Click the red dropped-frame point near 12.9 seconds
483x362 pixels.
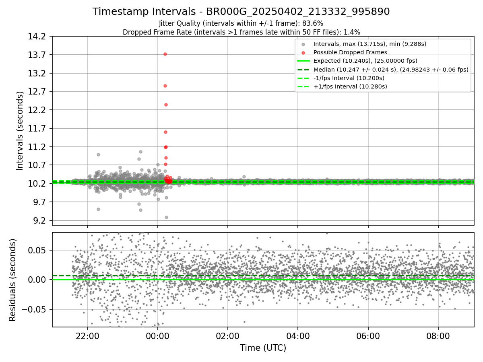point(165,86)
